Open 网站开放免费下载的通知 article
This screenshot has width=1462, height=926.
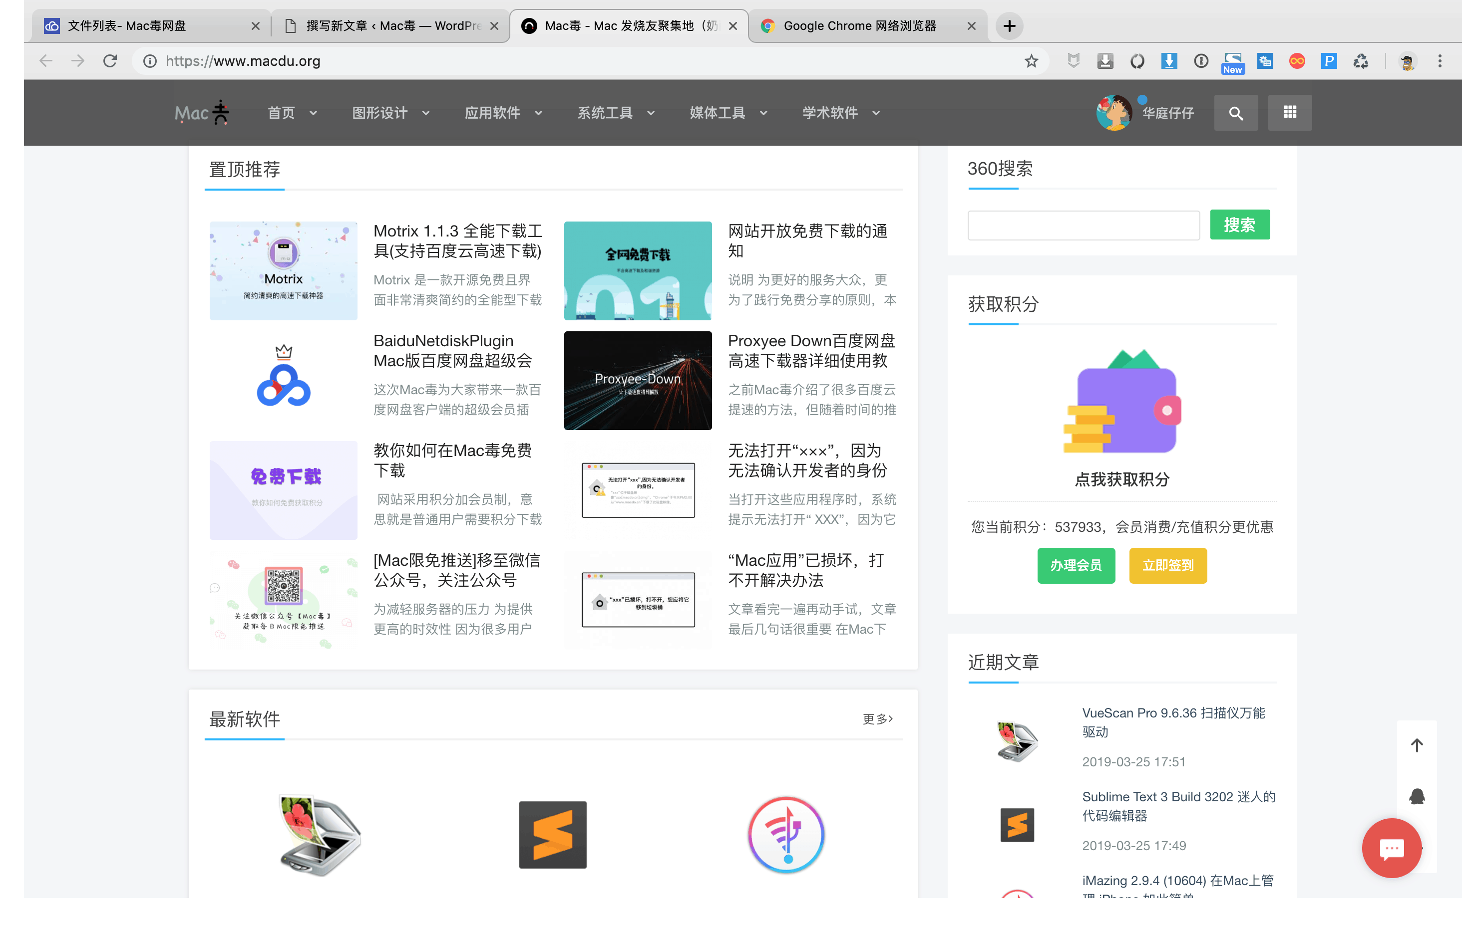click(x=807, y=241)
